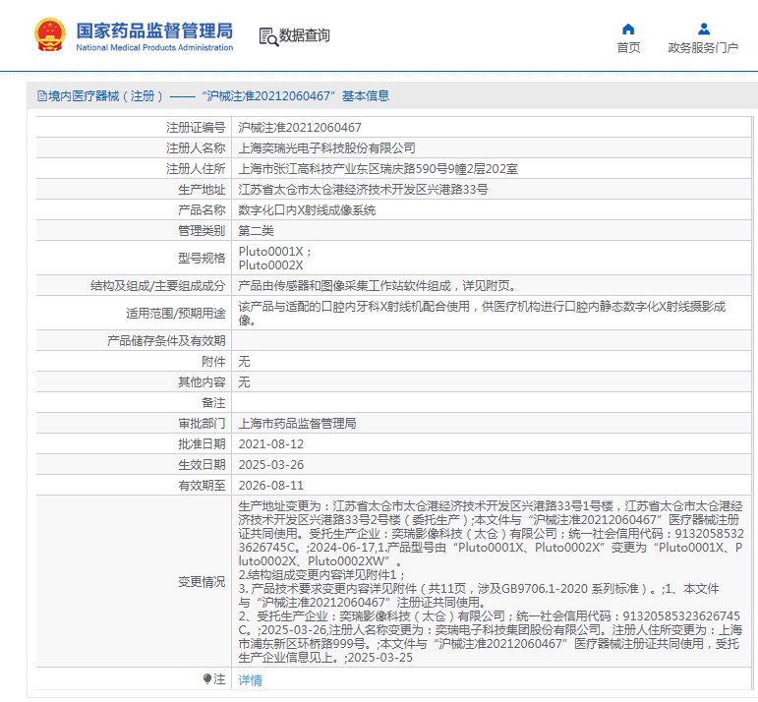Image resolution: width=758 pixels, height=702 pixels.
Task: Click the NMPA national emblem logo
Action: coord(47,34)
